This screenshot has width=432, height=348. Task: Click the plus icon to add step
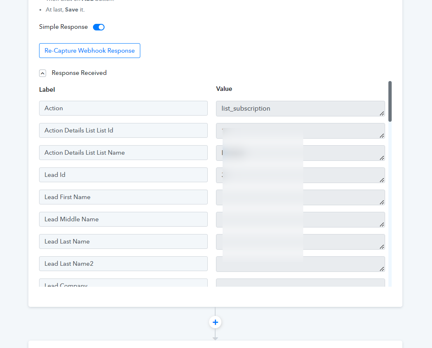(x=215, y=322)
